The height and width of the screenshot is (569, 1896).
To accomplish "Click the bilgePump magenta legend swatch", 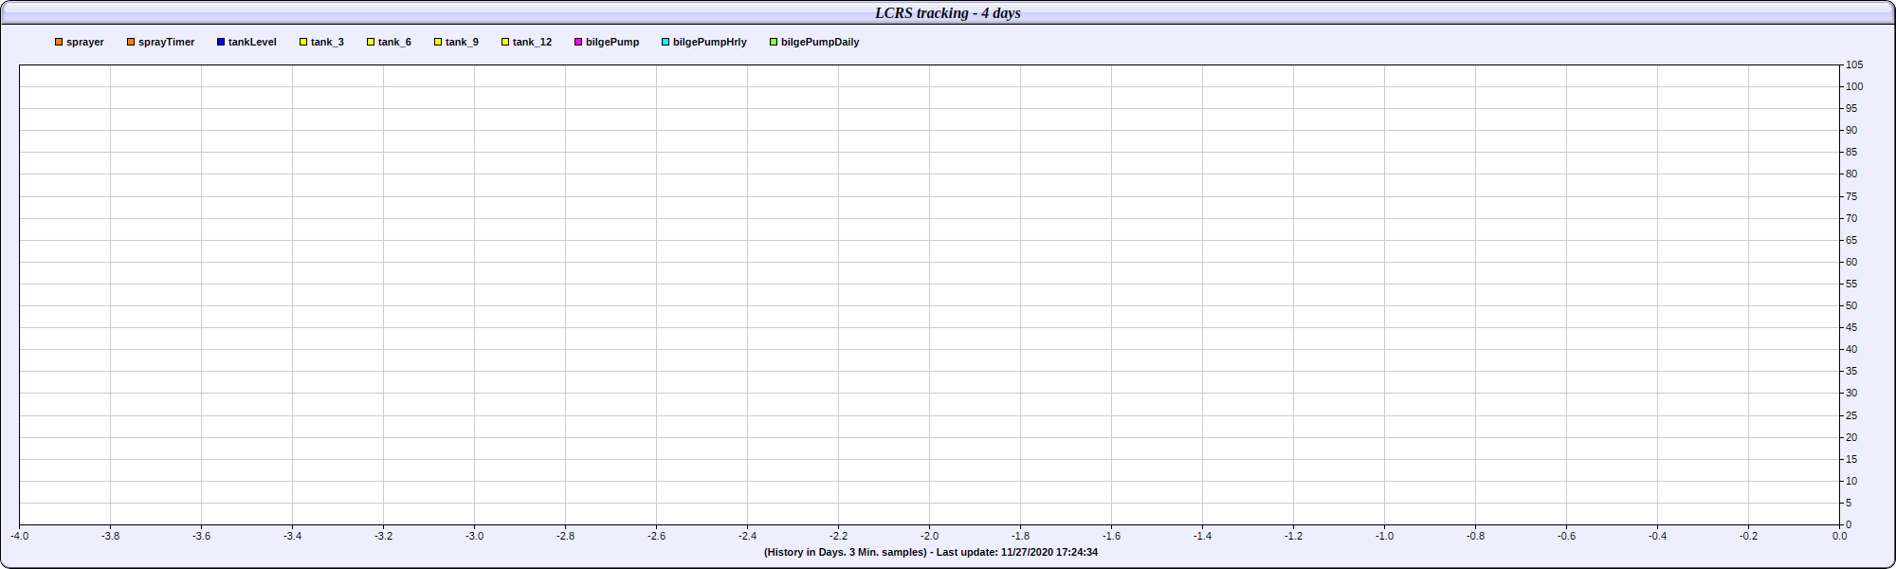I will click(x=578, y=42).
